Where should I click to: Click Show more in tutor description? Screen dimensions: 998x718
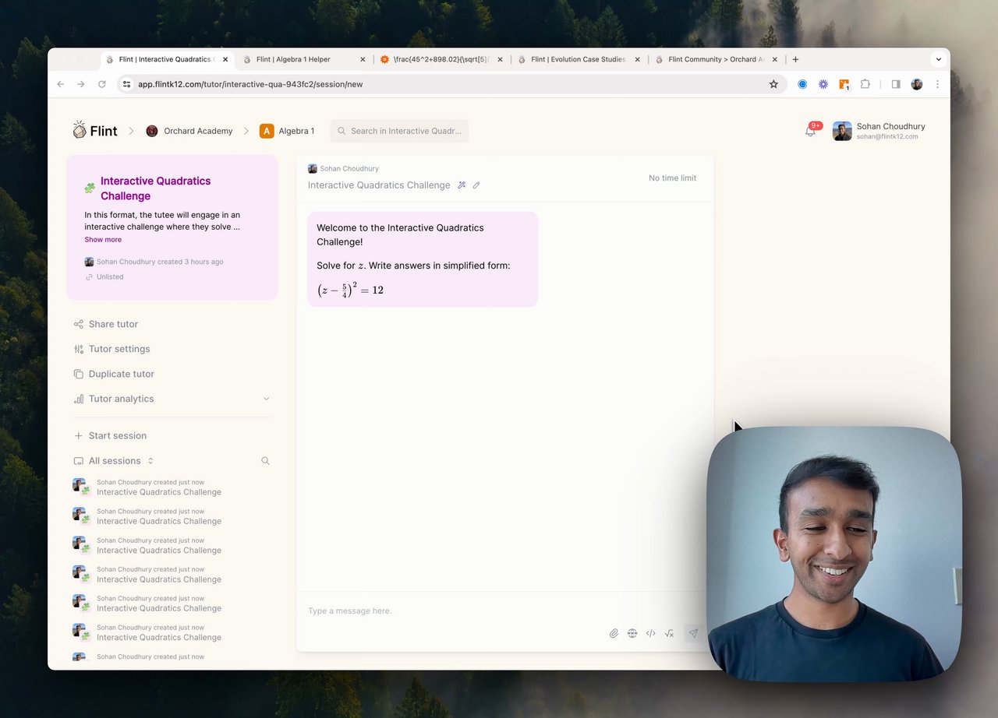(103, 240)
